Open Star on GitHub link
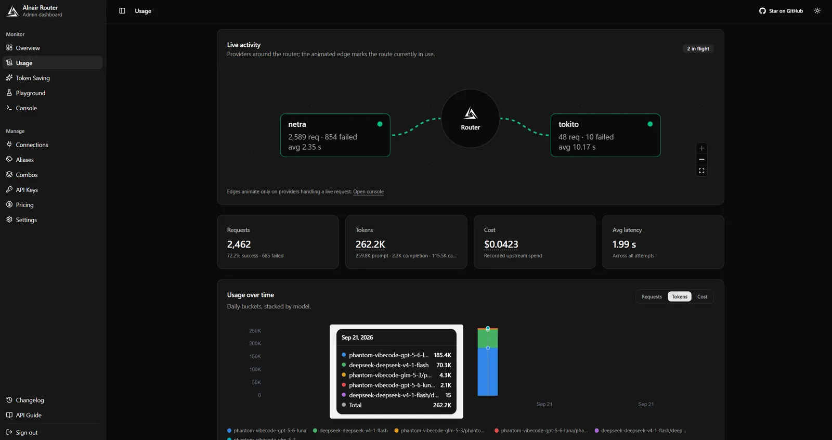The height and width of the screenshot is (440, 832). [781, 11]
